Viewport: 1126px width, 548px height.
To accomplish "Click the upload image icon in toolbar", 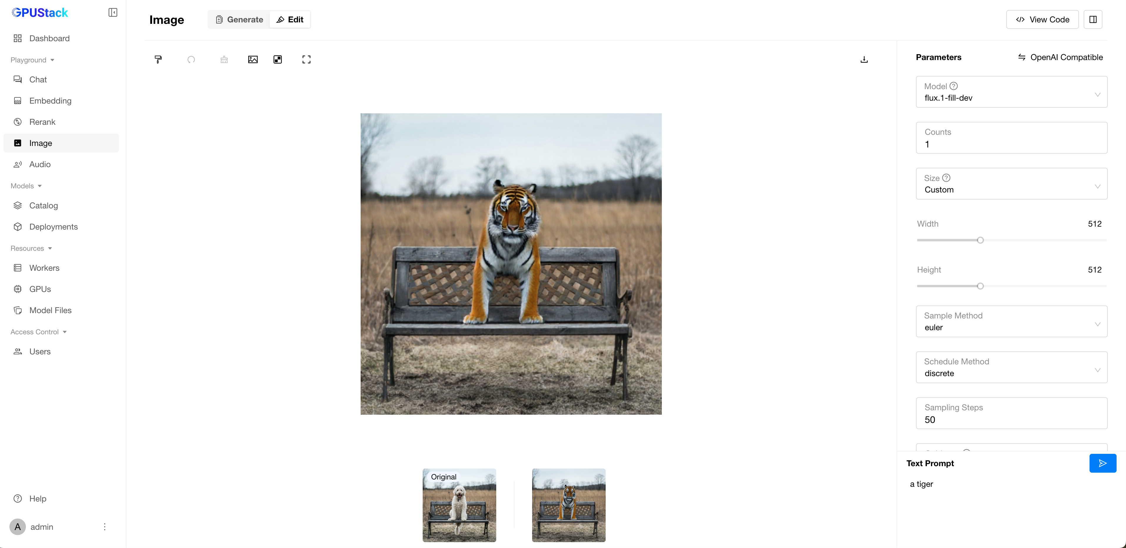I will tap(253, 59).
